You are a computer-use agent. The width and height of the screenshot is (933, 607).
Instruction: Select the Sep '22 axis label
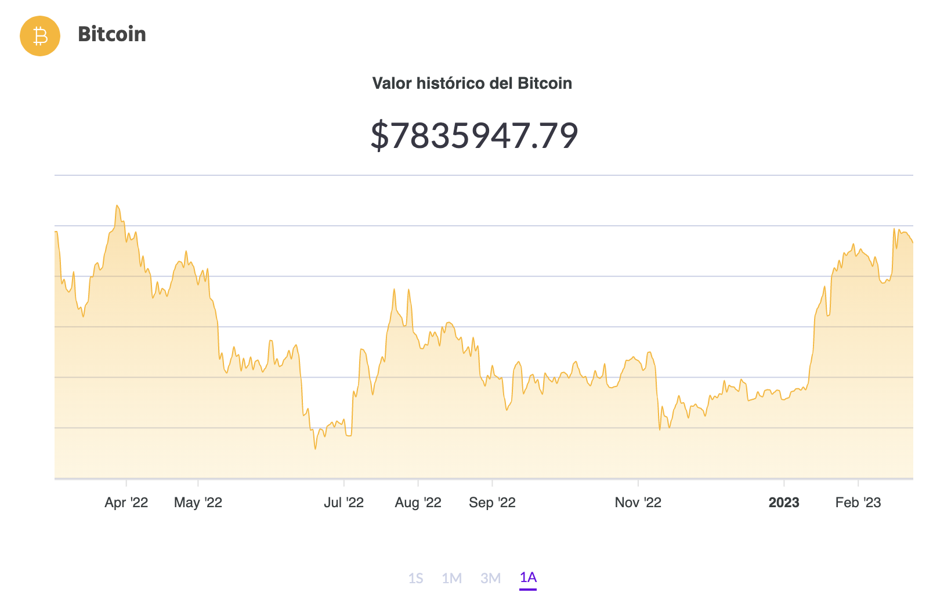click(493, 503)
